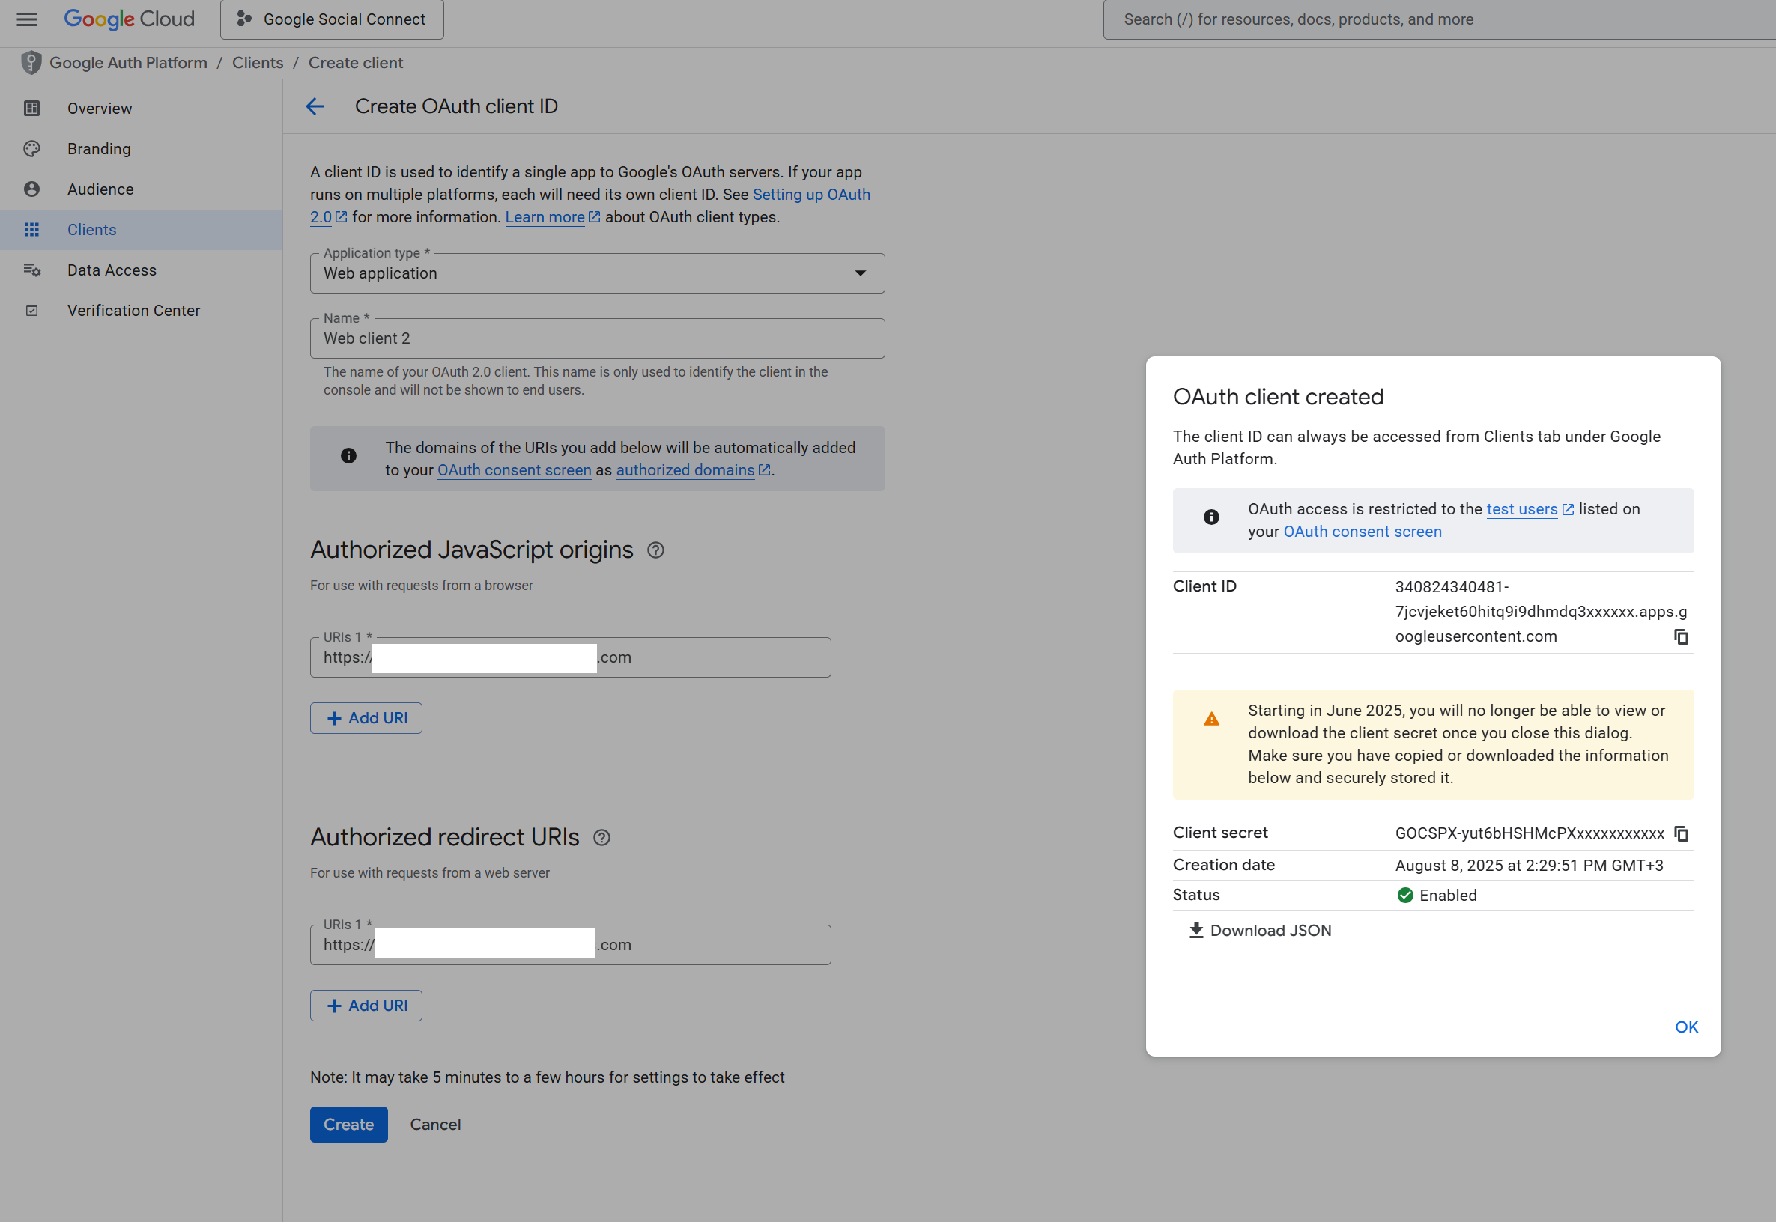
Task: Open the hamburger navigation menu
Action: point(27,19)
